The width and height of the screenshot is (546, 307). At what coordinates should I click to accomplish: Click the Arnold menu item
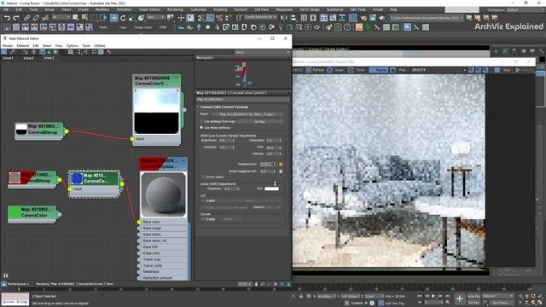(x=377, y=9)
